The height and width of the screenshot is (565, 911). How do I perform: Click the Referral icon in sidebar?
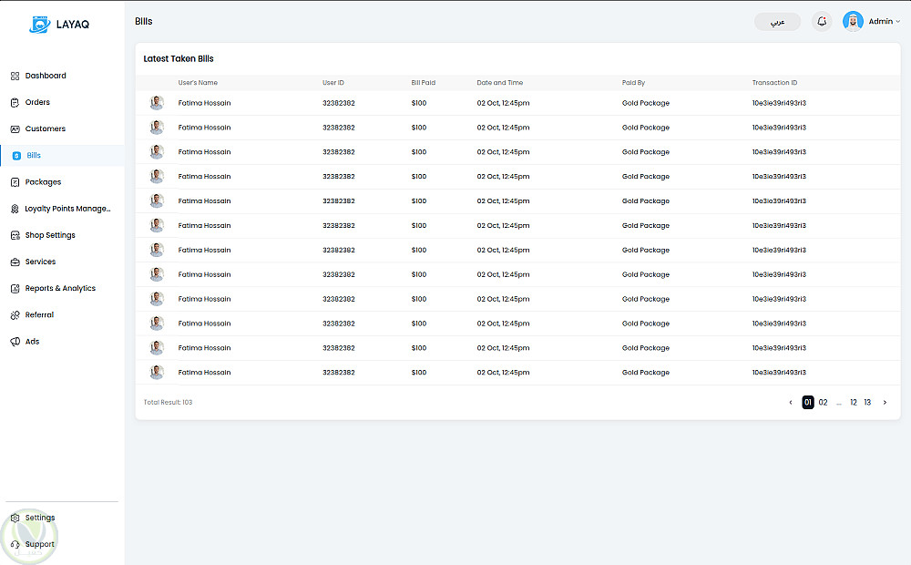[15, 315]
